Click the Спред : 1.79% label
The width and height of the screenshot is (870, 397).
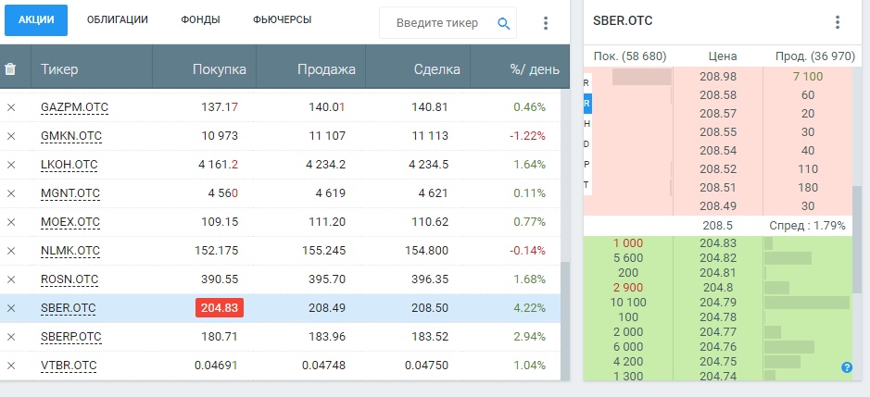(807, 226)
